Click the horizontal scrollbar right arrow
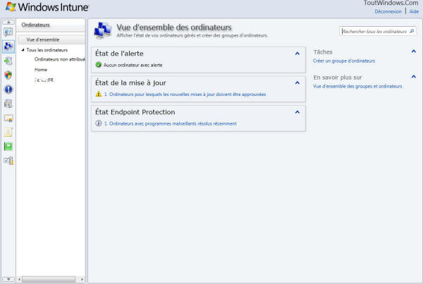Image resolution: width=423 pixels, height=284 pixels. pyautogui.click(x=82, y=279)
